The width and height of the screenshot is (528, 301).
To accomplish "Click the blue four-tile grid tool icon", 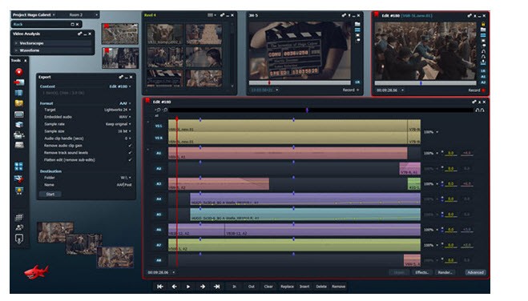I will click(19, 166).
